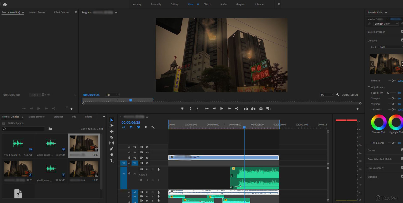Open the HSL Secondary section

tap(376, 168)
